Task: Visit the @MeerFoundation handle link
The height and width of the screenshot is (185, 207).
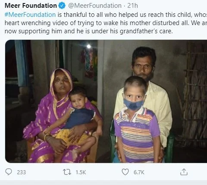Action: click(95, 6)
